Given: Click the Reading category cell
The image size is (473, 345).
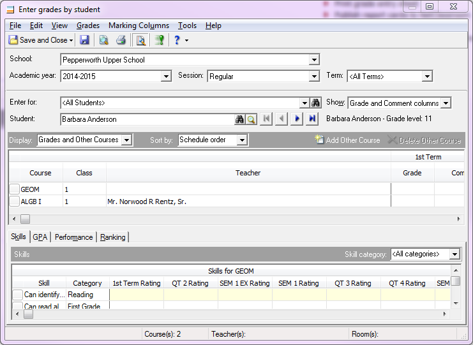Looking at the screenshot, I should pyautogui.click(x=88, y=295).
